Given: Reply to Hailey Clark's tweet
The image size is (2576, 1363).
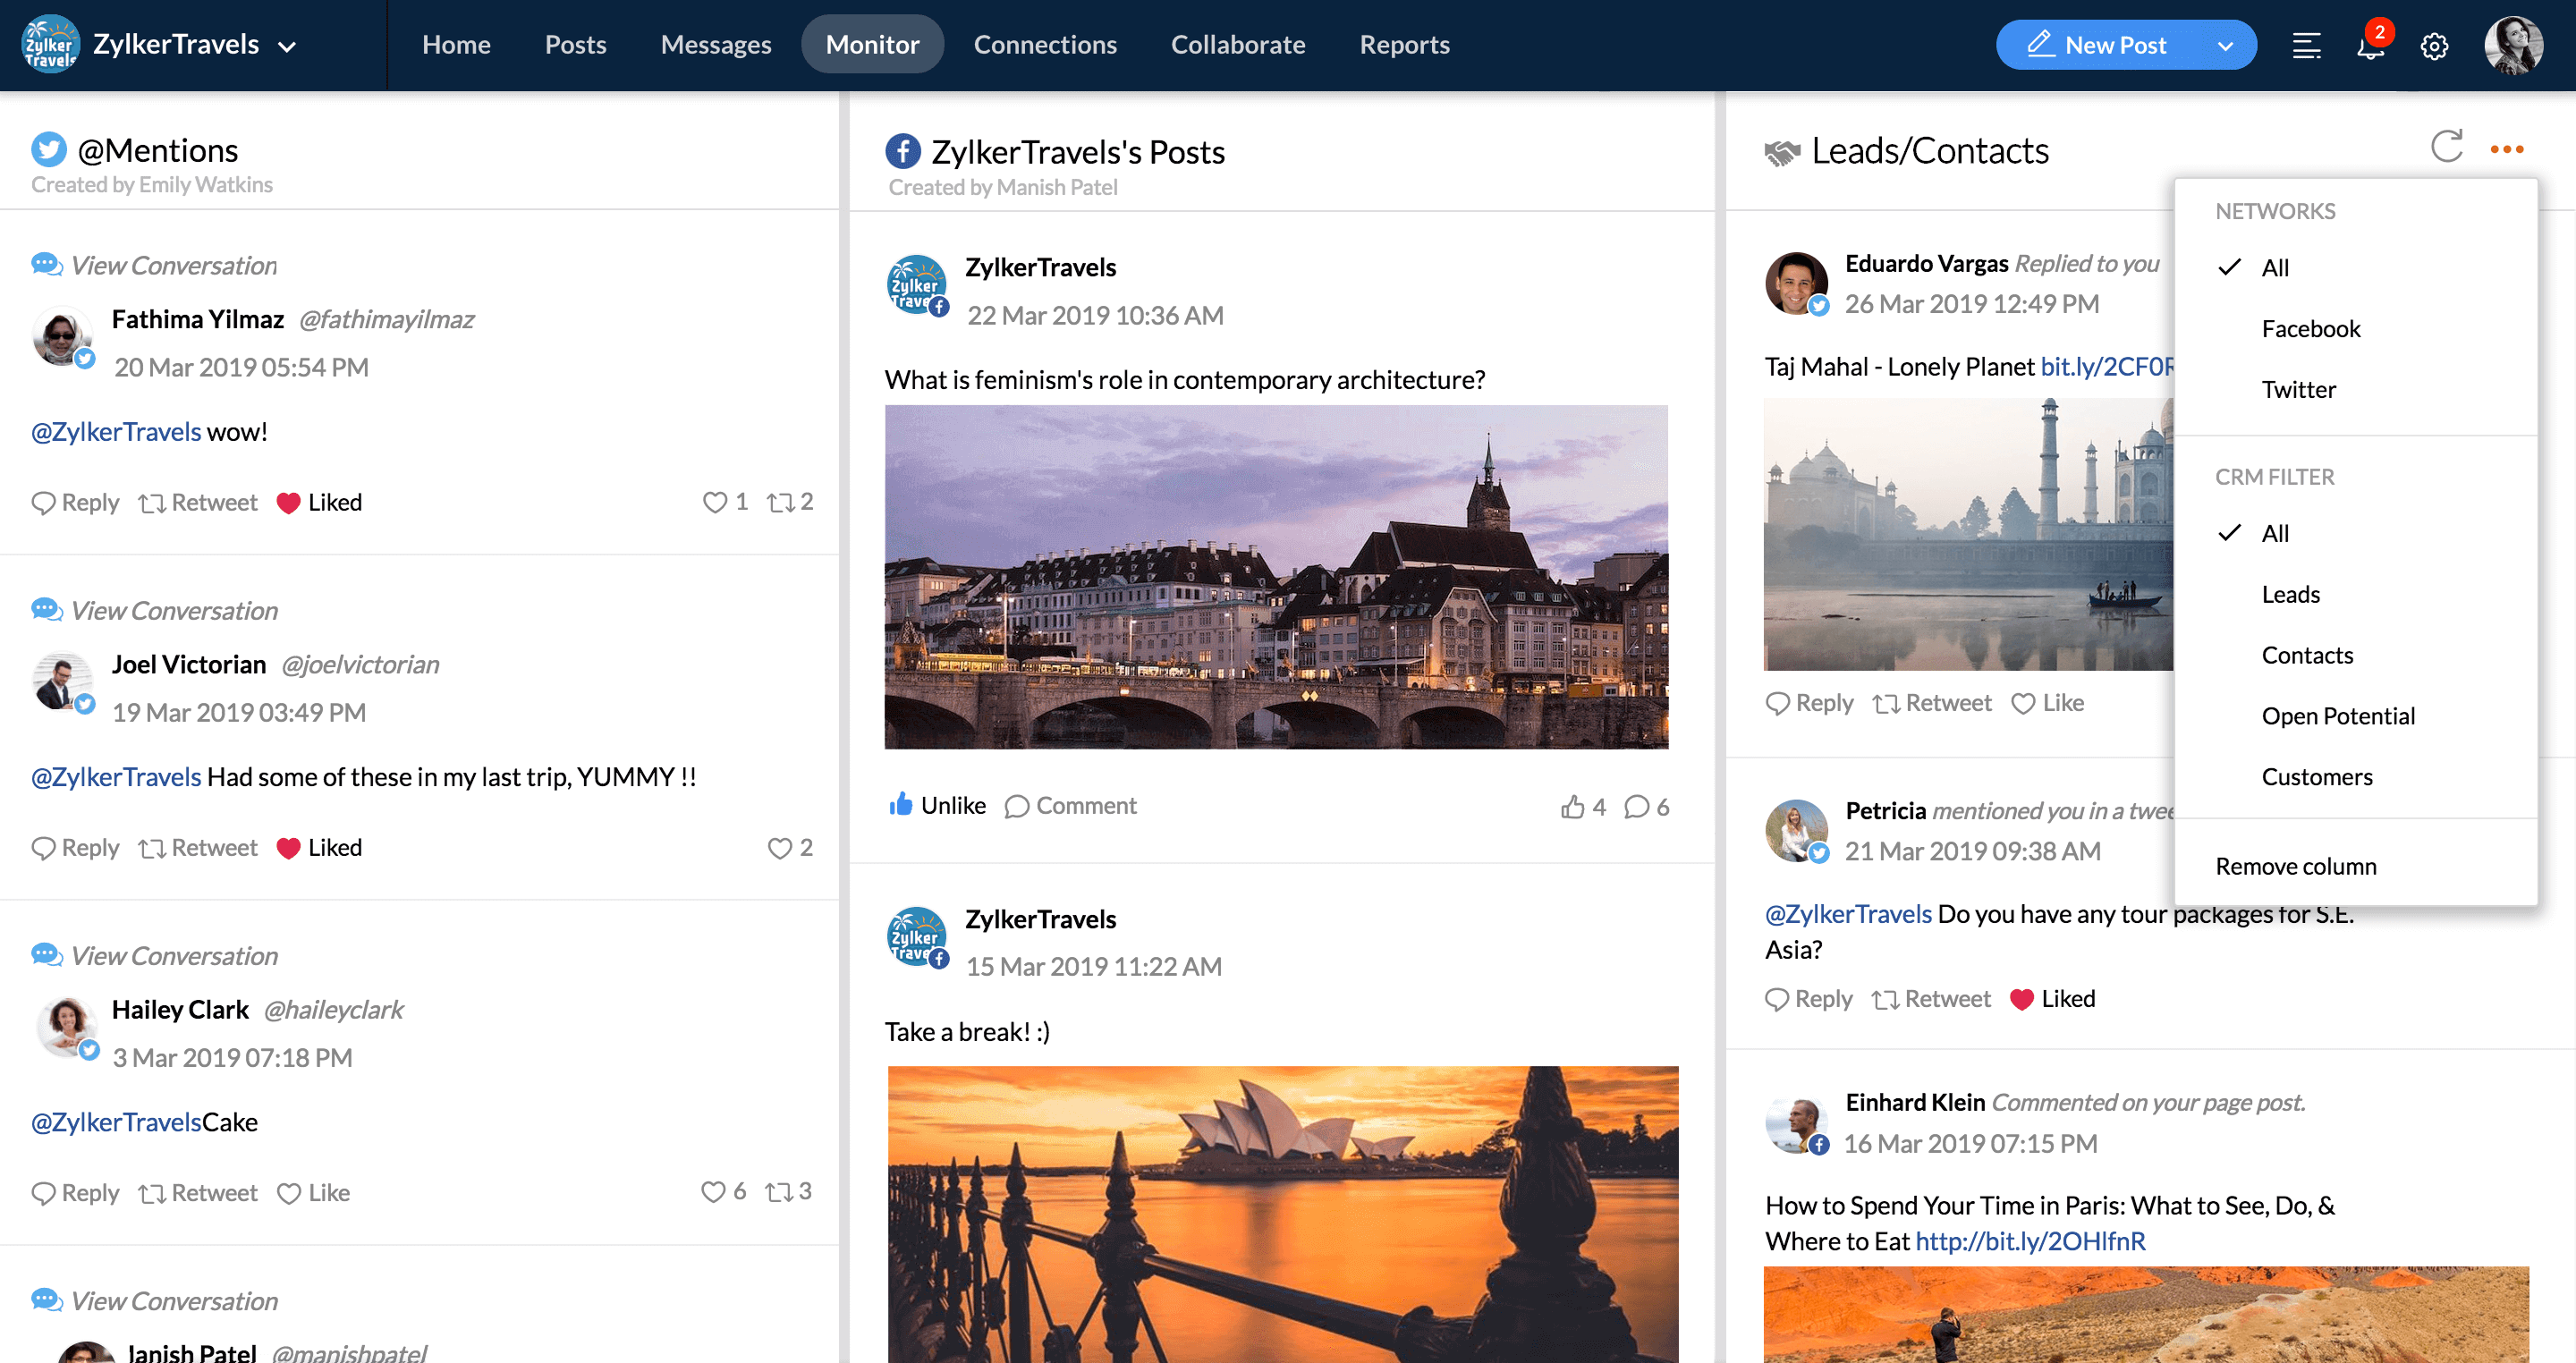Looking at the screenshot, I should [75, 1192].
